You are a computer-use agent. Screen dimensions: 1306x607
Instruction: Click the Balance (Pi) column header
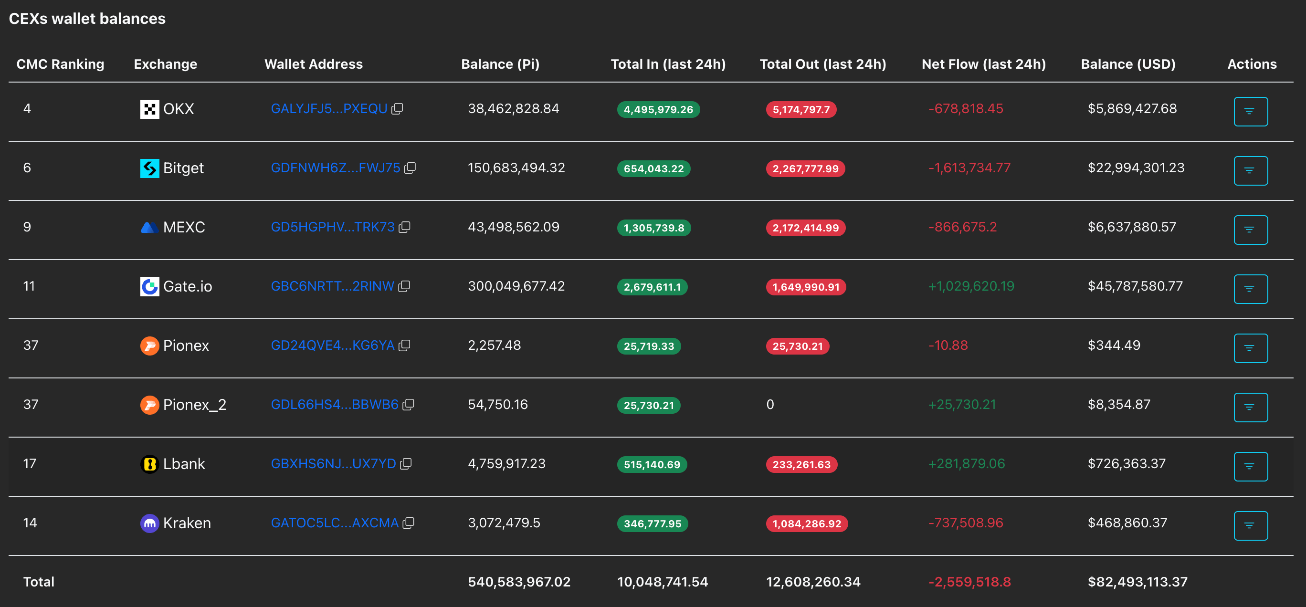500,64
